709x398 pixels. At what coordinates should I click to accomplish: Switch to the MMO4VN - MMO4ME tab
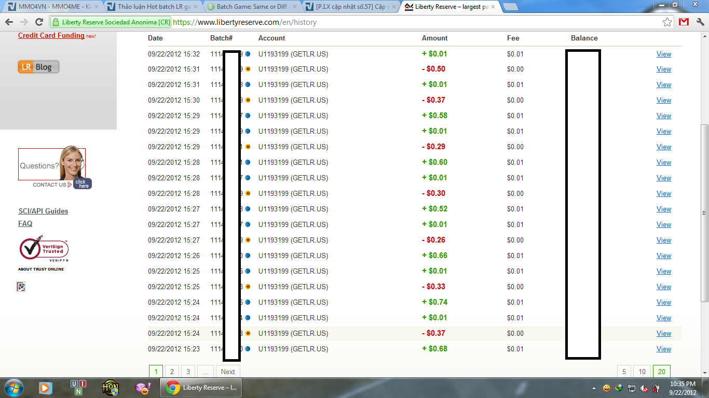(50, 7)
